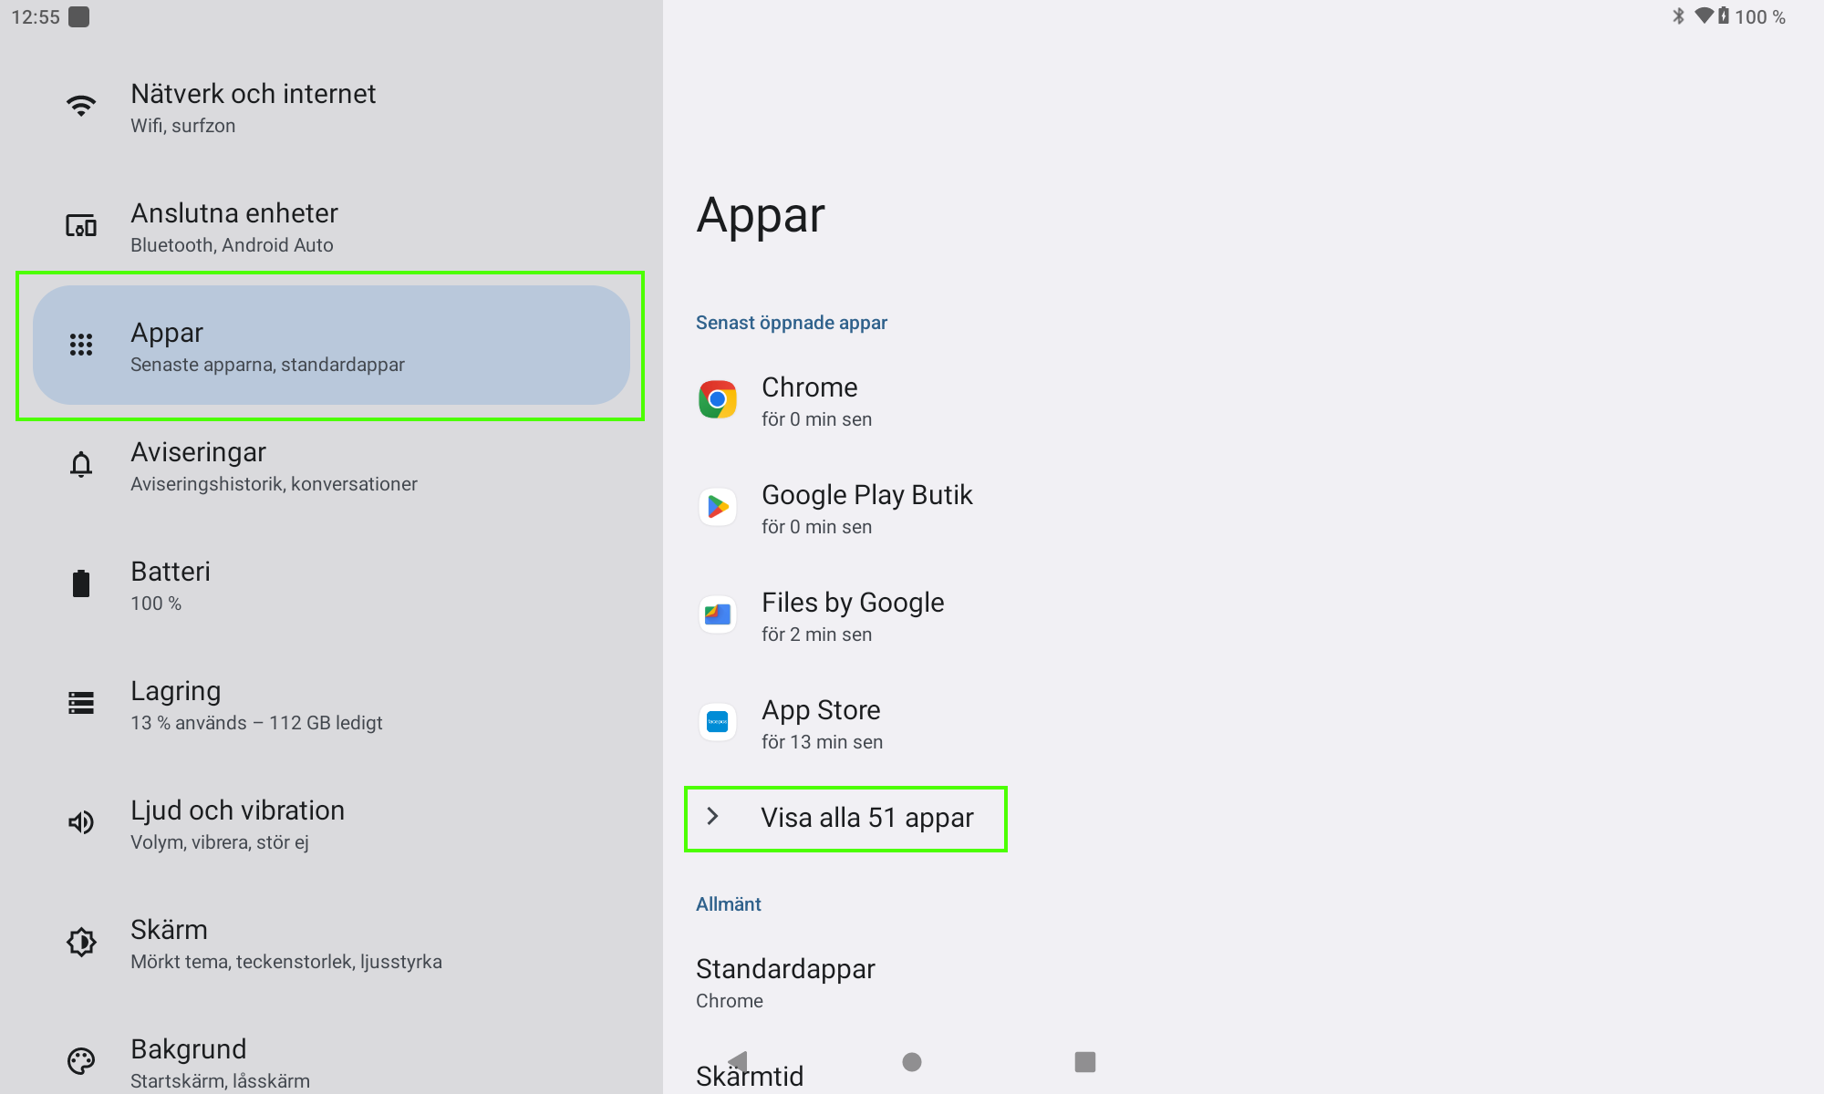Open Standardappar setting
The width and height of the screenshot is (1824, 1094).
click(x=785, y=983)
